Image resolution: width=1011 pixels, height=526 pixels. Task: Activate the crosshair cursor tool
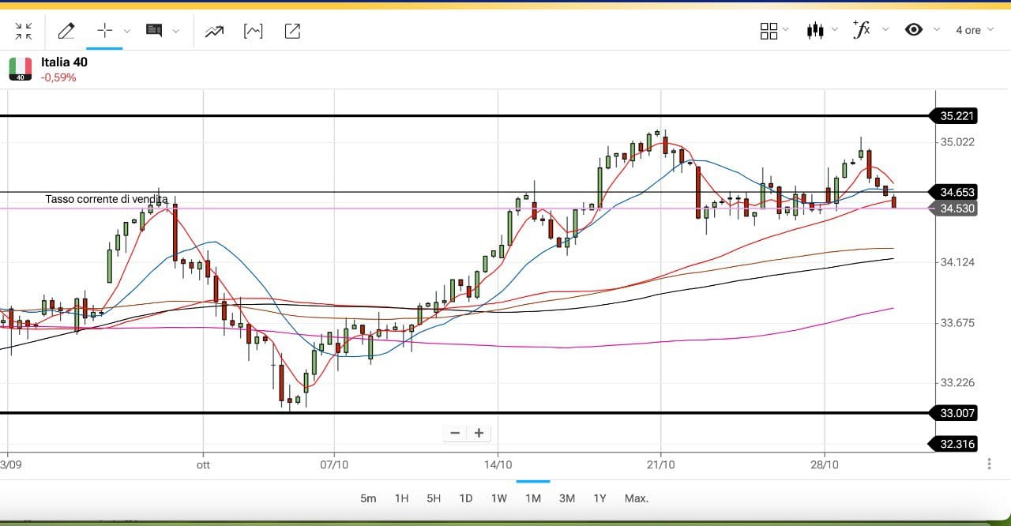(x=104, y=31)
